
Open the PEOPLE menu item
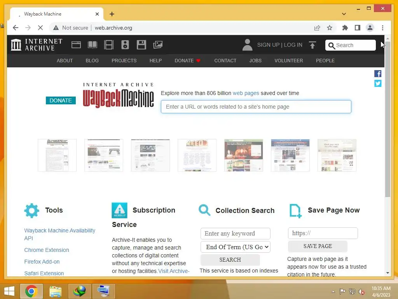(x=325, y=60)
